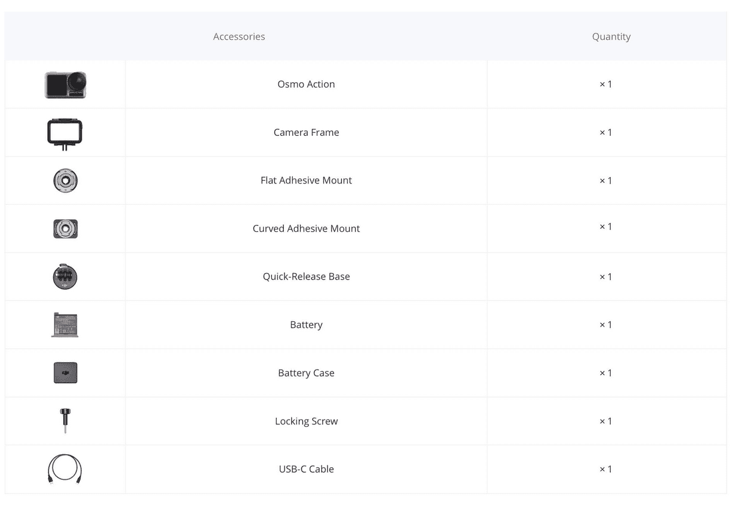The height and width of the screenshot is (509, 736).
Task: Click the Flat Adhesive Mount icon
Action: tap(65, 181)
